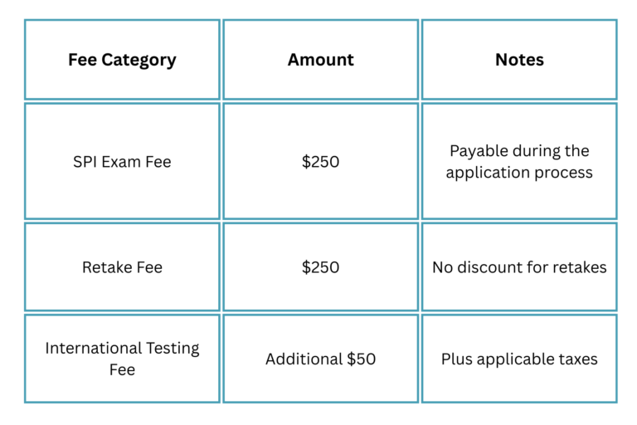Click the word 'Exam' in SPI row
This screenshot has width=637, height=425.
click(x=121, y=162)
